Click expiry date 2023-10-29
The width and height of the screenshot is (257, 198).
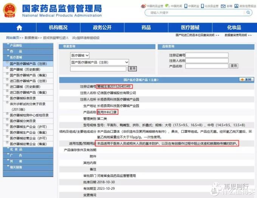pyautogui.click(x=106, y=189)
